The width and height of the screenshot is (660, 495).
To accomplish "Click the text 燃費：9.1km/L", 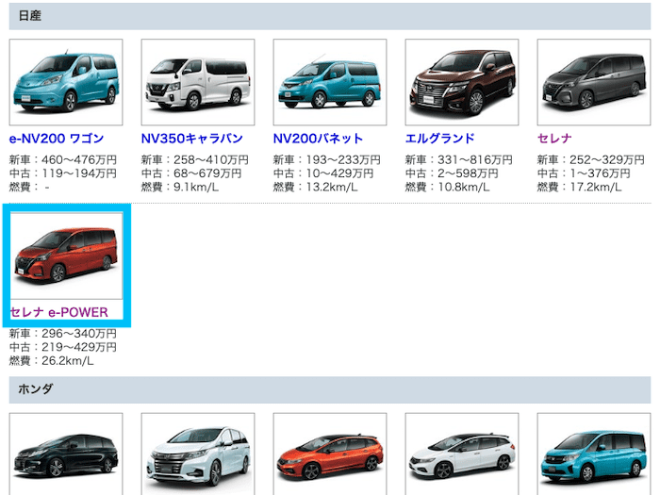I will (180, 187).
